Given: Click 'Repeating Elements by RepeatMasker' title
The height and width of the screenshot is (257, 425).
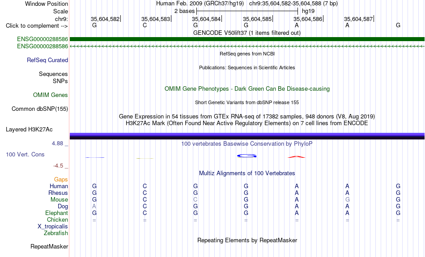Looking at the screenshot, I should 247,240.
